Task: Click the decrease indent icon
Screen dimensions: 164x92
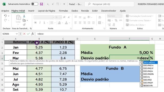Action: [x=89, y=23]
